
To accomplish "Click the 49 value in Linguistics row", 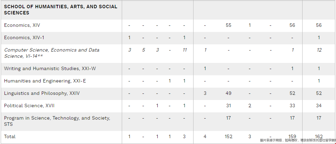I will 228,93.
